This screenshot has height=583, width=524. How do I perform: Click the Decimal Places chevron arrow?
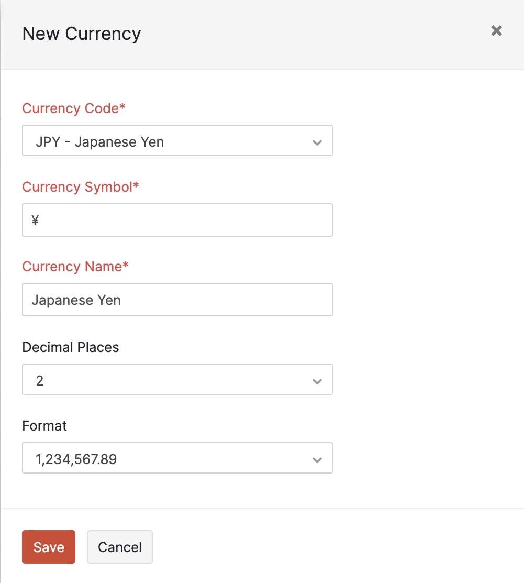(317, 381)
